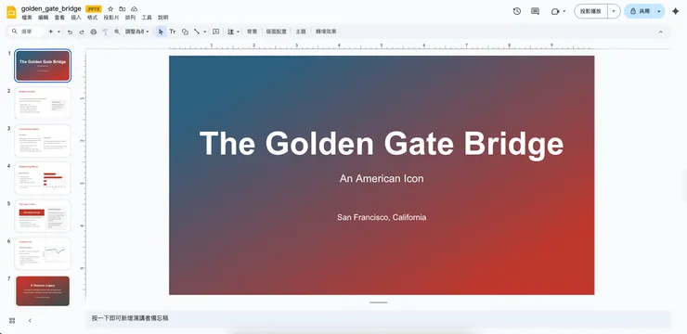
Task: Open the input tools dropdown arrow
Action: click(238, 32)
